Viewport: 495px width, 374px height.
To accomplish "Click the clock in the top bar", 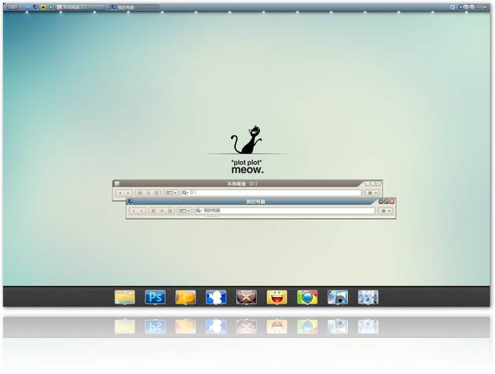I will coord(482,7).
